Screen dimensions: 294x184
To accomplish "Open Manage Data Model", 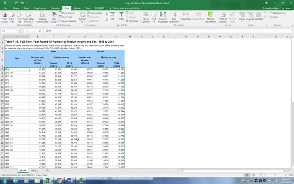I will pos(210,15).
